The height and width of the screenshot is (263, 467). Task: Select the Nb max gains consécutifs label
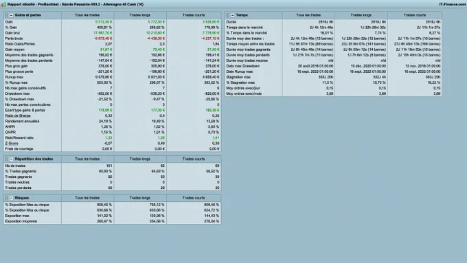(25, 89)
